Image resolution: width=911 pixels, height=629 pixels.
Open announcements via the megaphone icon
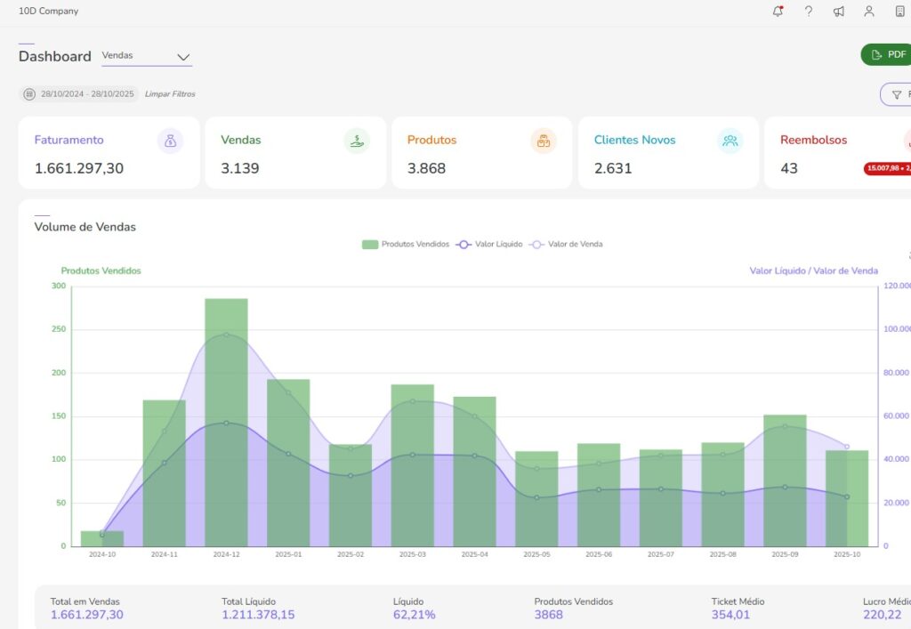(839, 12)
